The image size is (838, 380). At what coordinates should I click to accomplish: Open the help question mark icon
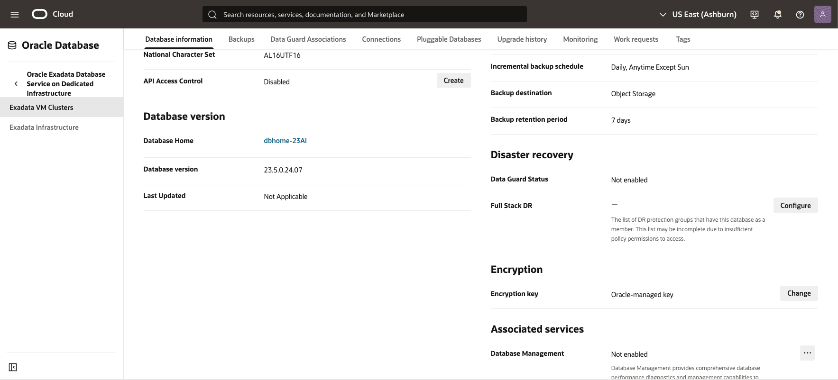coord(800,14)
